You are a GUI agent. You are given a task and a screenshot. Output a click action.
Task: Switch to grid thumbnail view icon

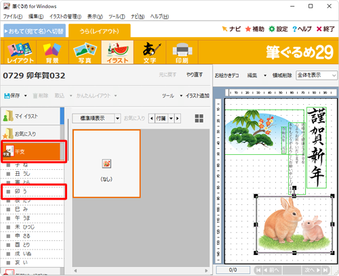point(199,118)
